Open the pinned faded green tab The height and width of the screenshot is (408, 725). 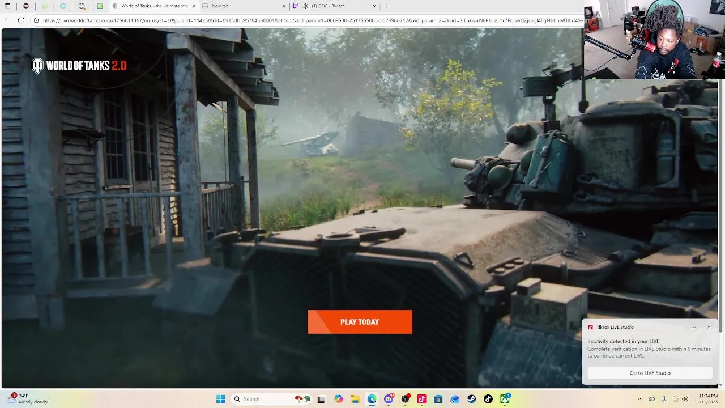pos(45,6)
